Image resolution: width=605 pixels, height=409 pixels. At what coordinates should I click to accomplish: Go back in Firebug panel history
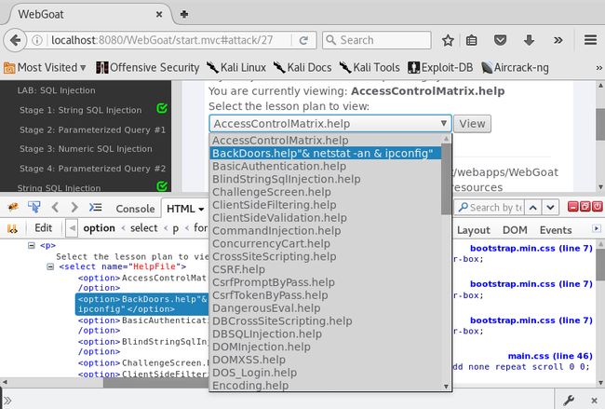coord(55,208)
